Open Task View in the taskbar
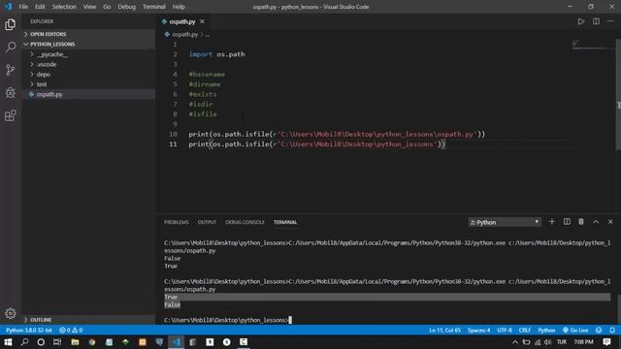 click(57, 342)
